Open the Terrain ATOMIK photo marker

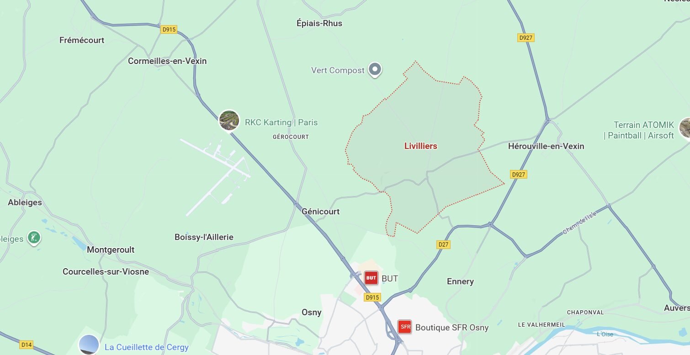pyautogui.click(x=685, y=127)
